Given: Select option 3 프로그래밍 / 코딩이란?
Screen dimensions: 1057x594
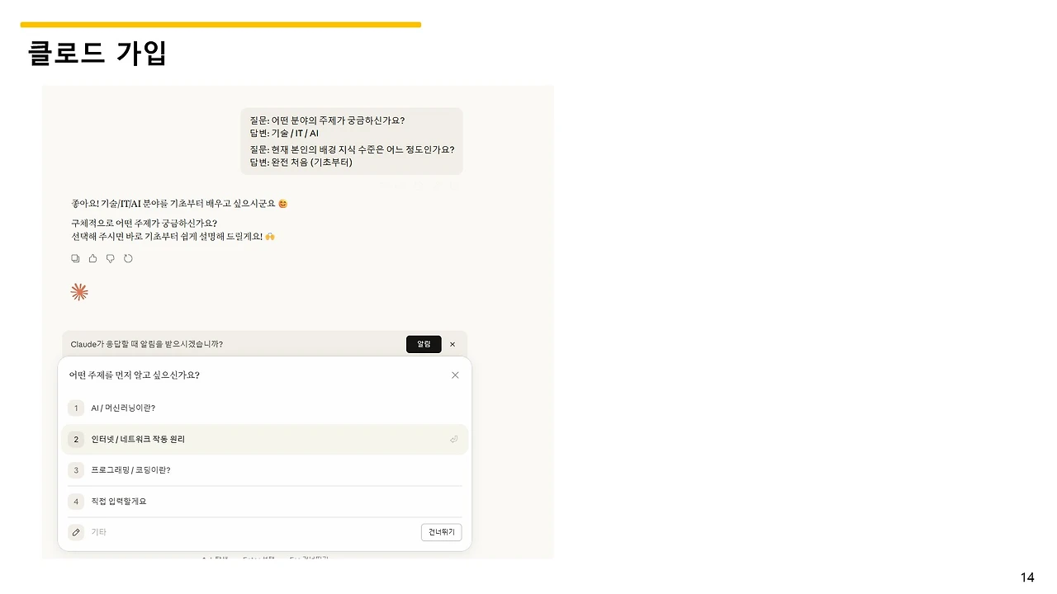Looking at the screenshot, I should (264, 470).
